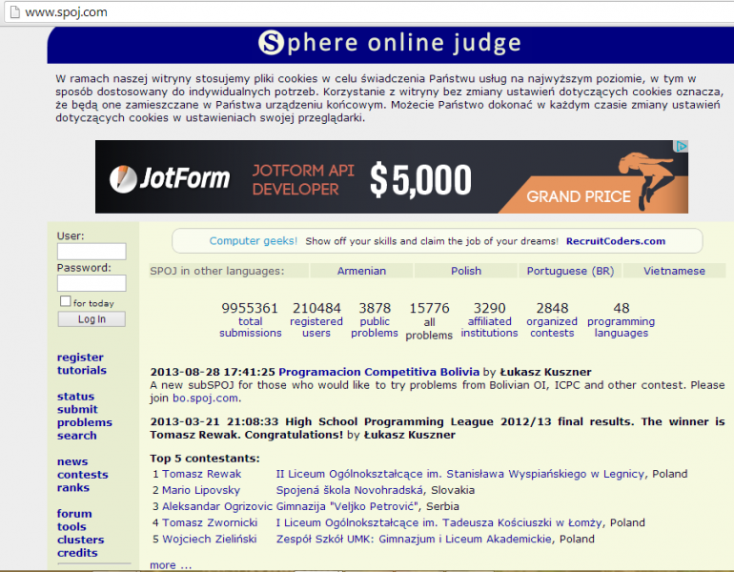Screen dimensions: 734x572
Task: Click the bo.spoj.com link
Action: (x=206, y=398)
